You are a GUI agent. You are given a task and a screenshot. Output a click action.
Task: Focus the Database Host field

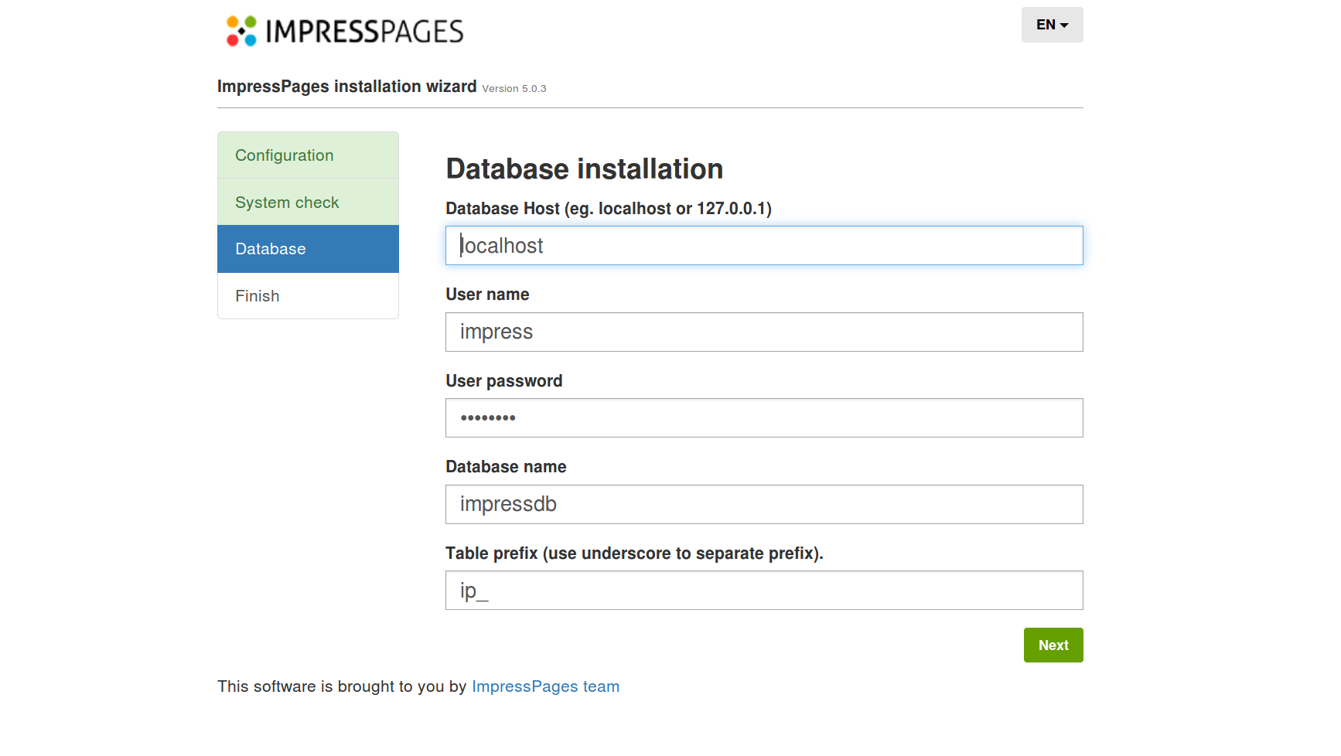[764, 246]
